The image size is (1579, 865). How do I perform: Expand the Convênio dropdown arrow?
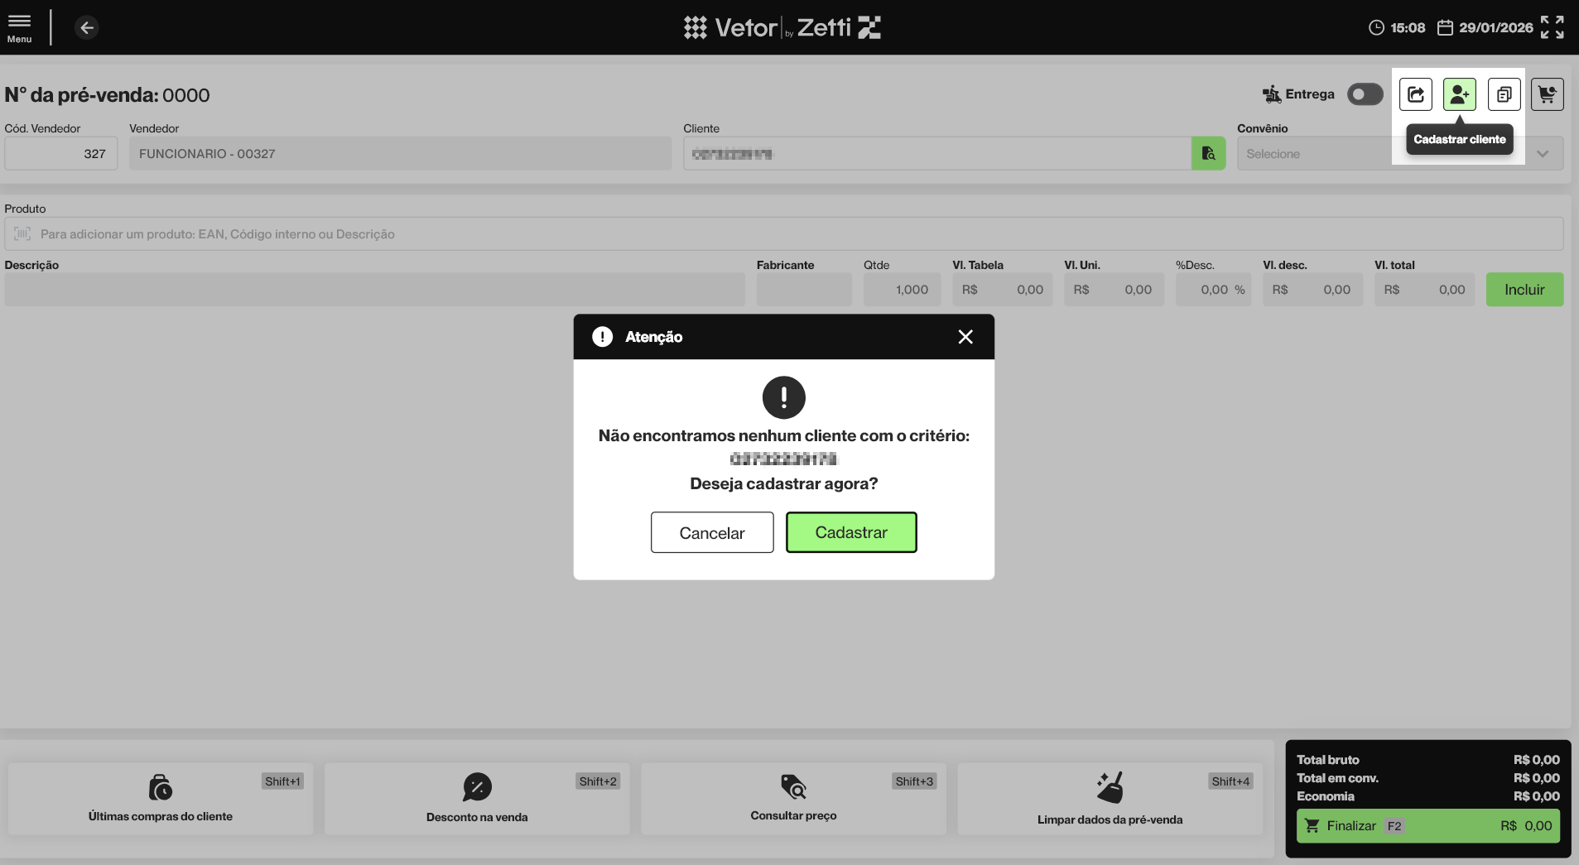(x=1543, y=154)
